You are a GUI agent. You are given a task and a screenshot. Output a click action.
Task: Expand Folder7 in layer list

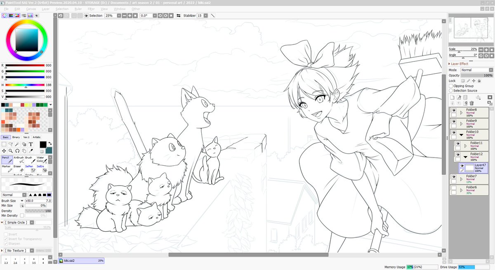pyautogui.click(x=461, y=179)
